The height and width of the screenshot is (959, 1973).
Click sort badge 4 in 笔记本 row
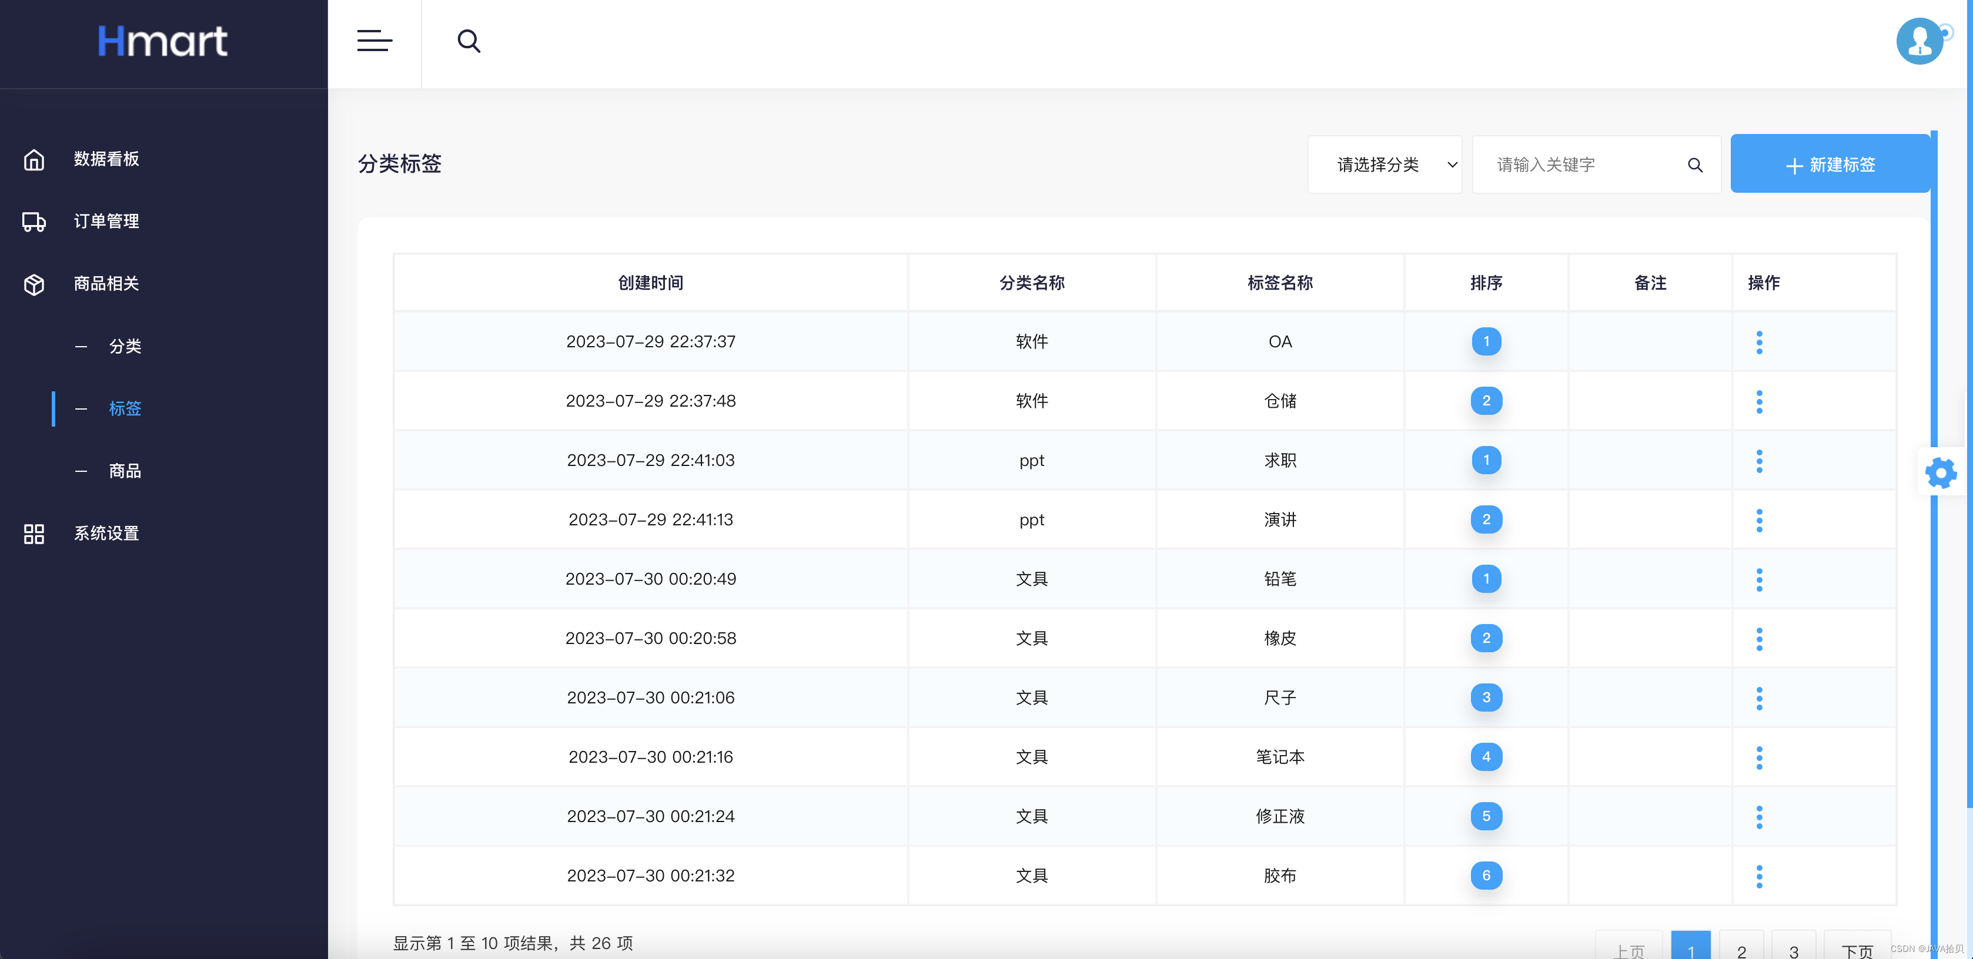click(x=1486, y=757)
